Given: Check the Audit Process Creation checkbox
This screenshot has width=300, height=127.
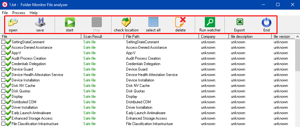Looking at the screenshot, I should pyautogui.click(x=3, y=58).
